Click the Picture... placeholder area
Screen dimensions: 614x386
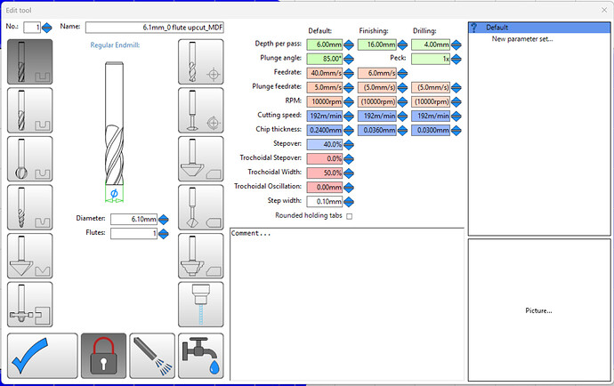pos(539,310)
